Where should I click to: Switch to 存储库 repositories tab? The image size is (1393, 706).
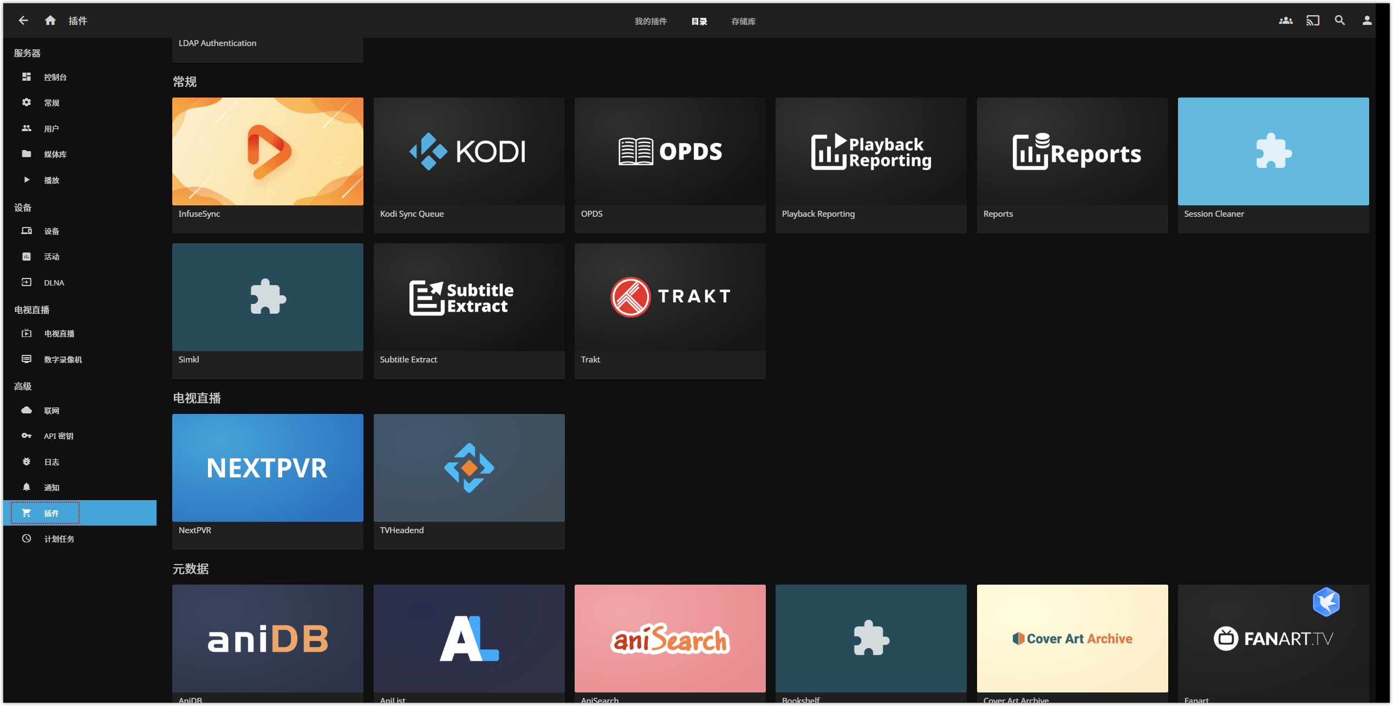pyautogui.click(x=743, y=21)
